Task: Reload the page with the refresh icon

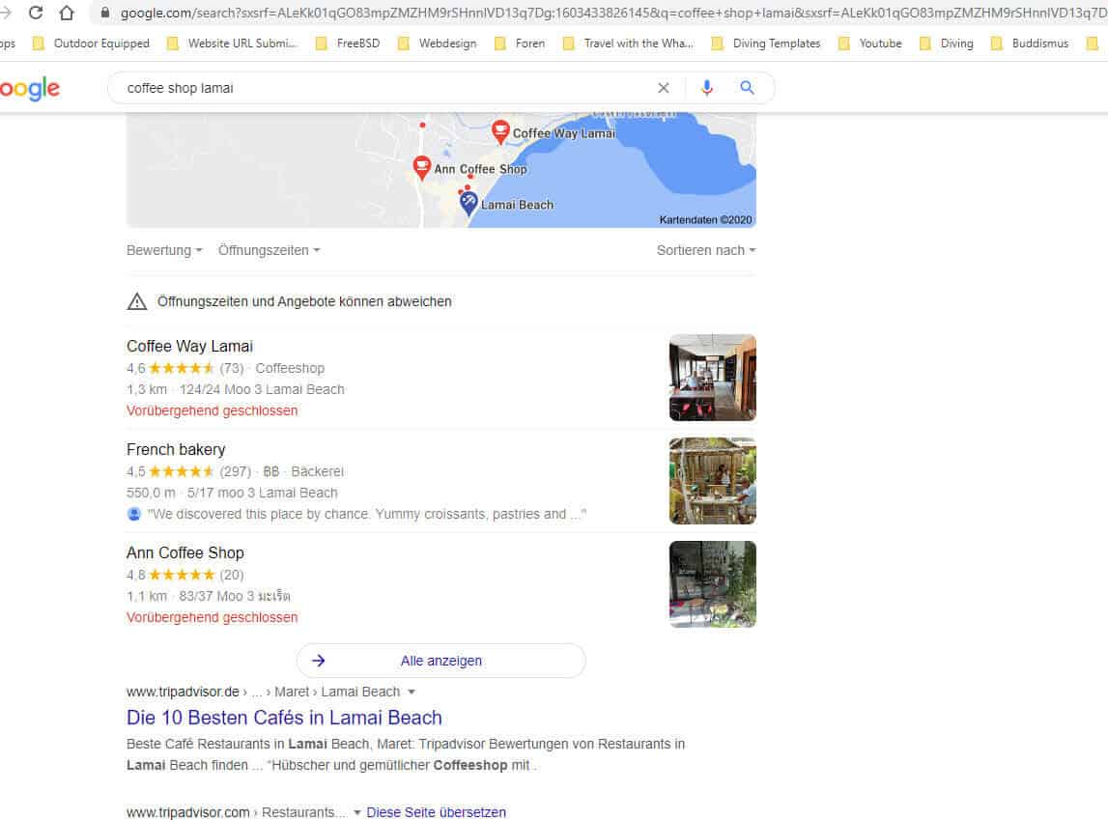Action: (x=36, y=12)
